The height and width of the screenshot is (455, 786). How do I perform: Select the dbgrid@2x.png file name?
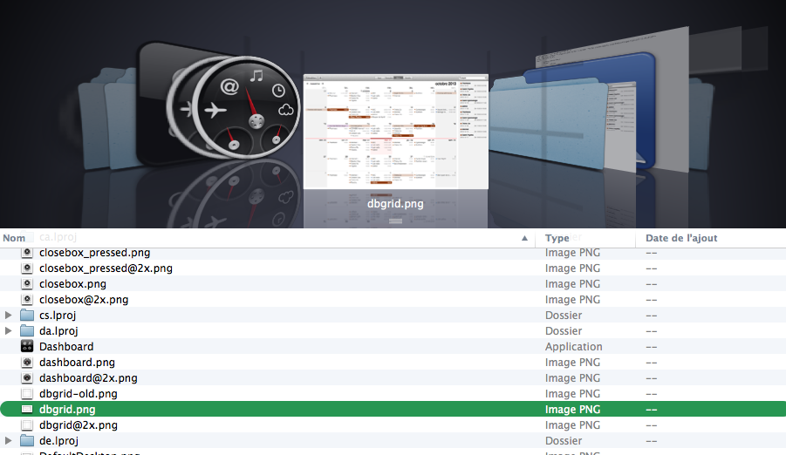[x=79, y=425]
